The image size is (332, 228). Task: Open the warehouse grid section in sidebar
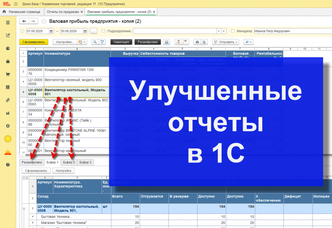pyautogui.click(x=8, y=87)
